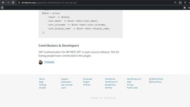Click the user avatar icon in admin bar
The image size is (190, 107).
[185, 8]
